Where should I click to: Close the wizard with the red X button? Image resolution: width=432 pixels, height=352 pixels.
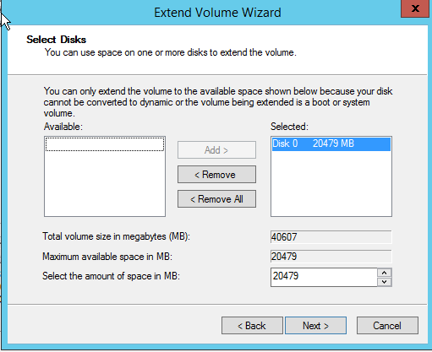coord(416,8)
